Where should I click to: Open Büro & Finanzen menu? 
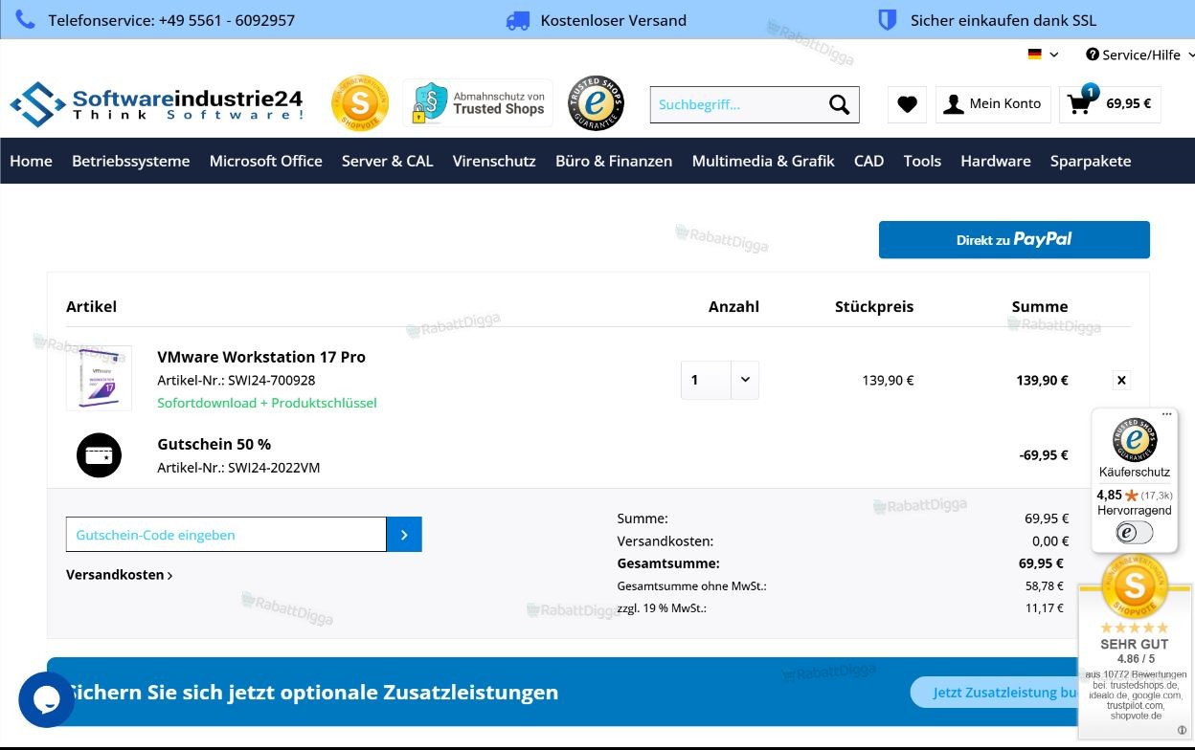click(x=614, y=161)
